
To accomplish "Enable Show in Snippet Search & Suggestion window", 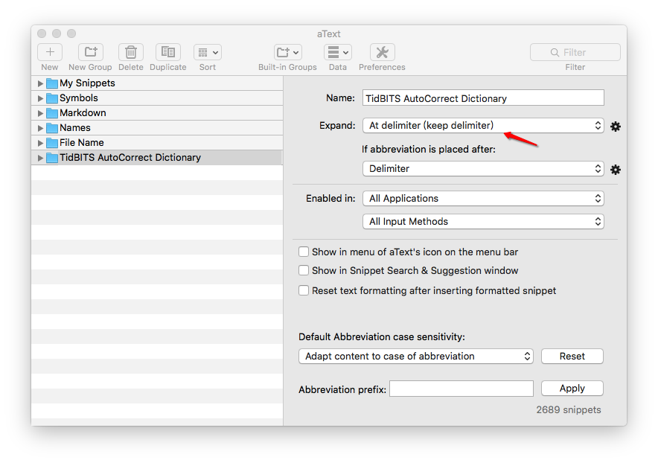I will 304,270.
